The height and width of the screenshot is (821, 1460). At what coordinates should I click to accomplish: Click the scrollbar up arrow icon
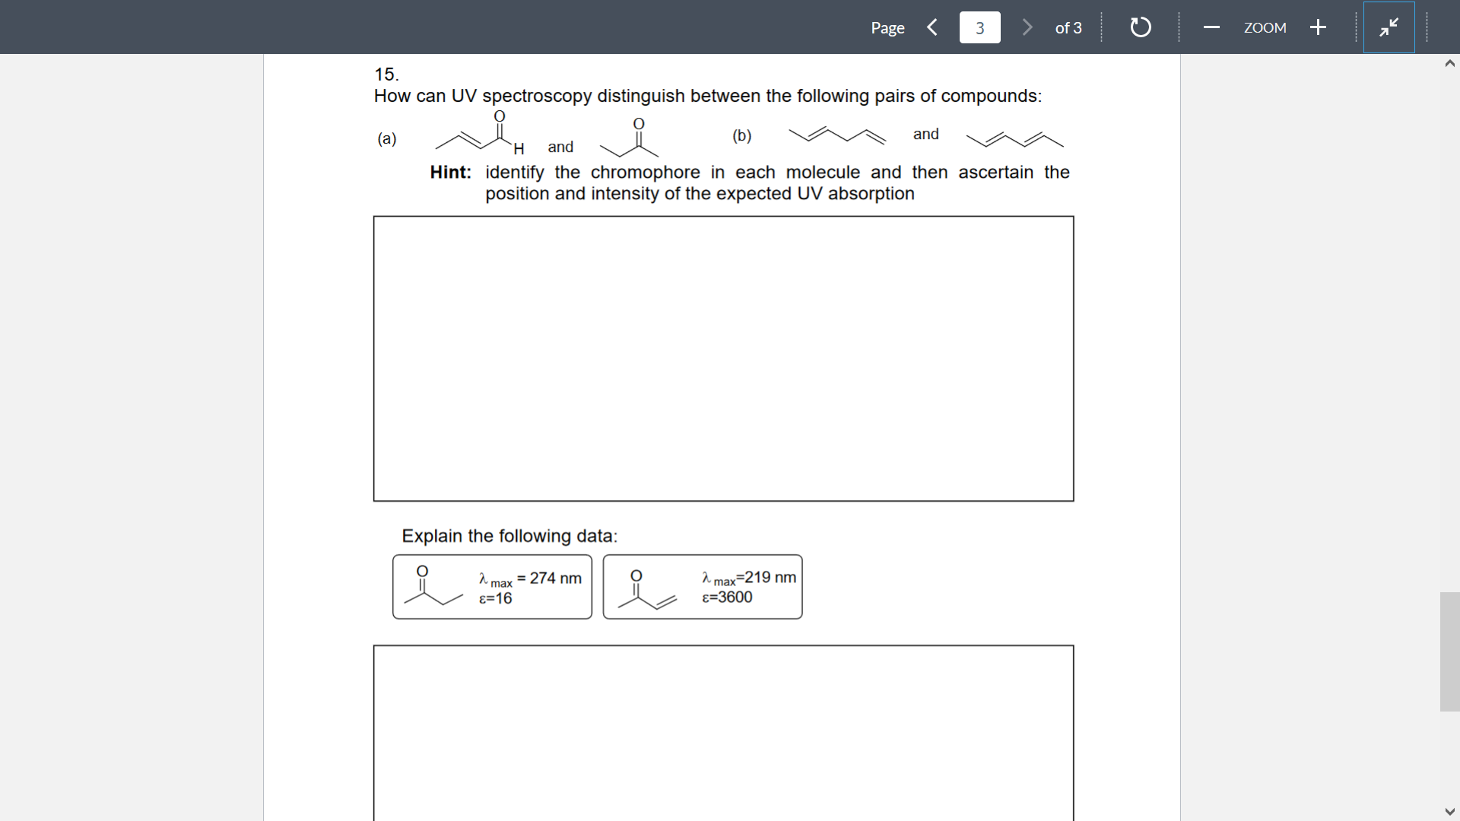1450,64
